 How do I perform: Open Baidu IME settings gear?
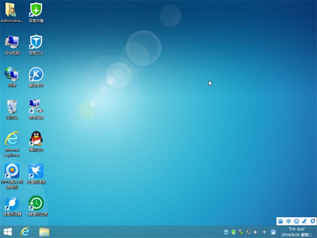pyautogui.click(x=313, y=221)
